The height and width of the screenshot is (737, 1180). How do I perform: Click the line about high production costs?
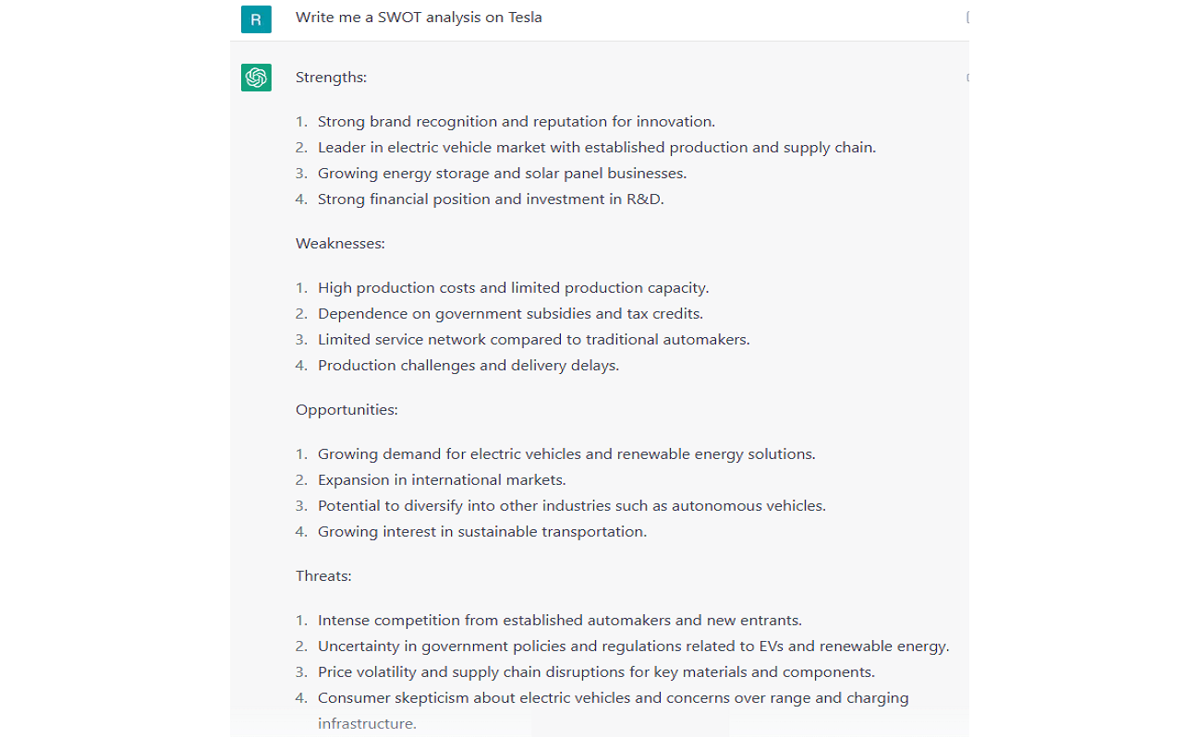click(513, 288)
